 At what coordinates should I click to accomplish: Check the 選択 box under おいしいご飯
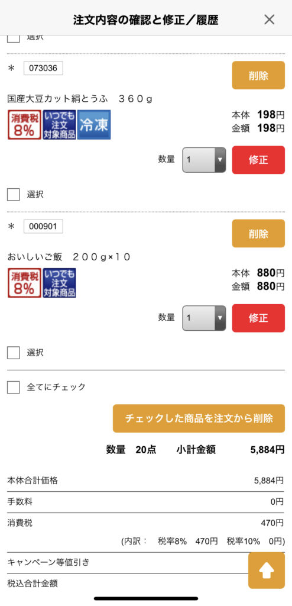point(14,353)
